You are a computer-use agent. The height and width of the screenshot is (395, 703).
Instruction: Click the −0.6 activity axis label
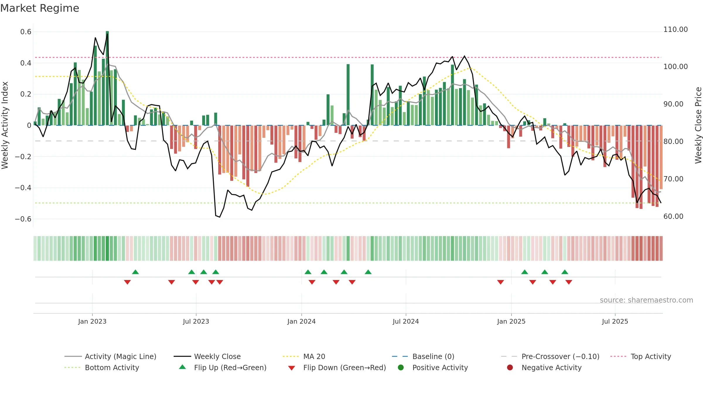coord(23,219)
